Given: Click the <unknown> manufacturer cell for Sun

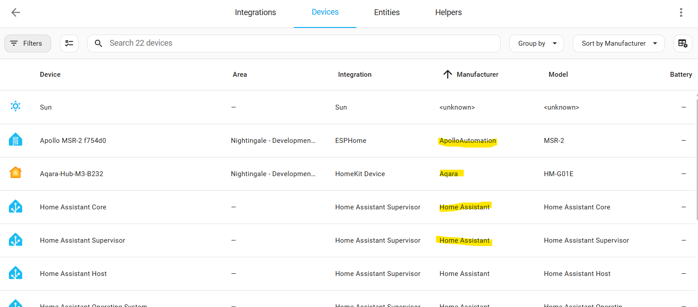Looking at the screenshot, I should click(x=457, y=107).
